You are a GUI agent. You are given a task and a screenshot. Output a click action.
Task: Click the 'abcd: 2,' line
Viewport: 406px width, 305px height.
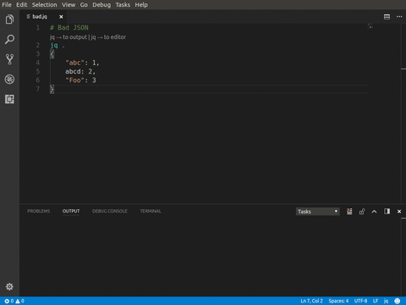point(80,71)
